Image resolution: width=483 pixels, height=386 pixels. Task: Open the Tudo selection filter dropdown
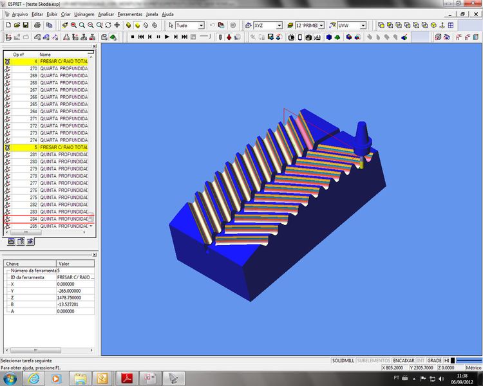click(x=201, y=26)
